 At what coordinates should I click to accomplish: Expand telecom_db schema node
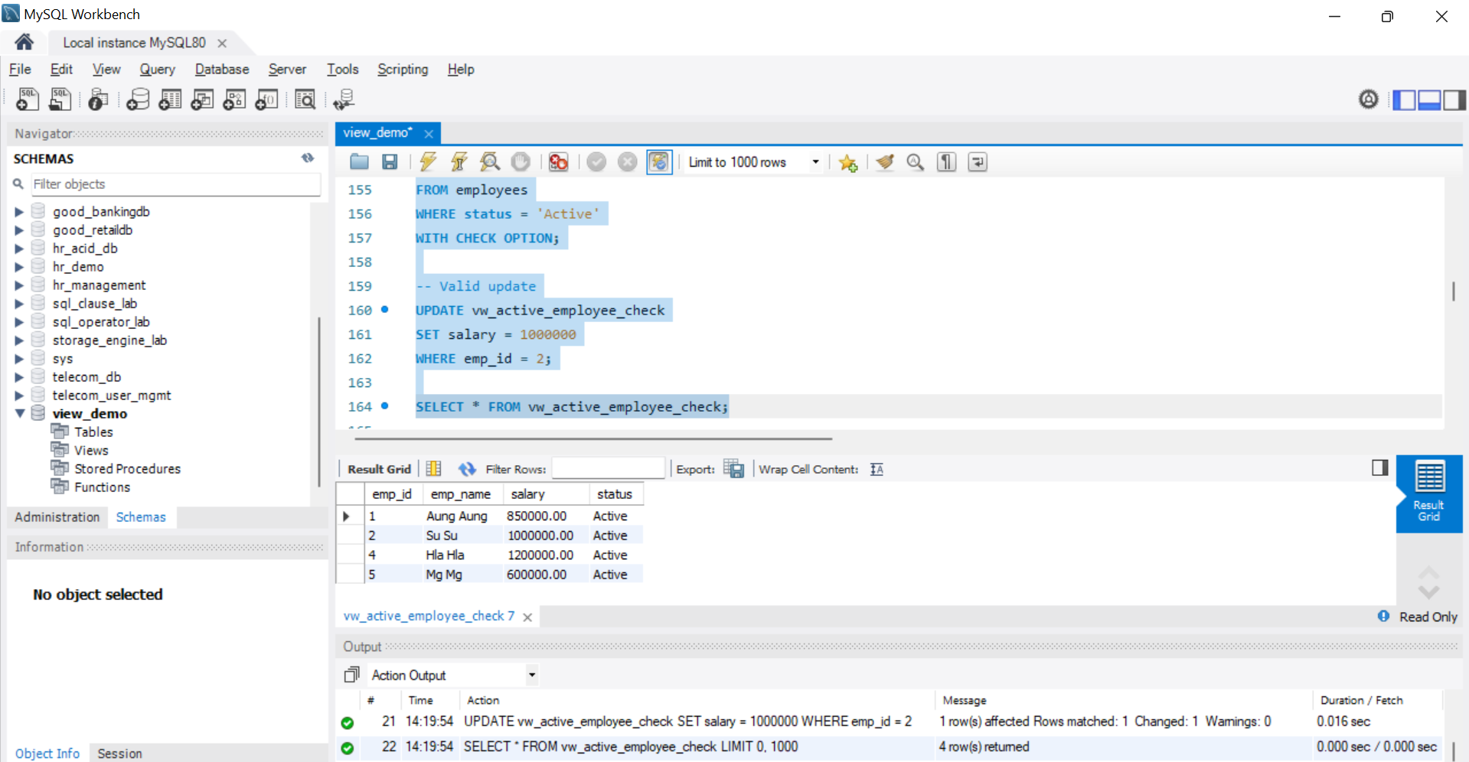coord(19,377)
